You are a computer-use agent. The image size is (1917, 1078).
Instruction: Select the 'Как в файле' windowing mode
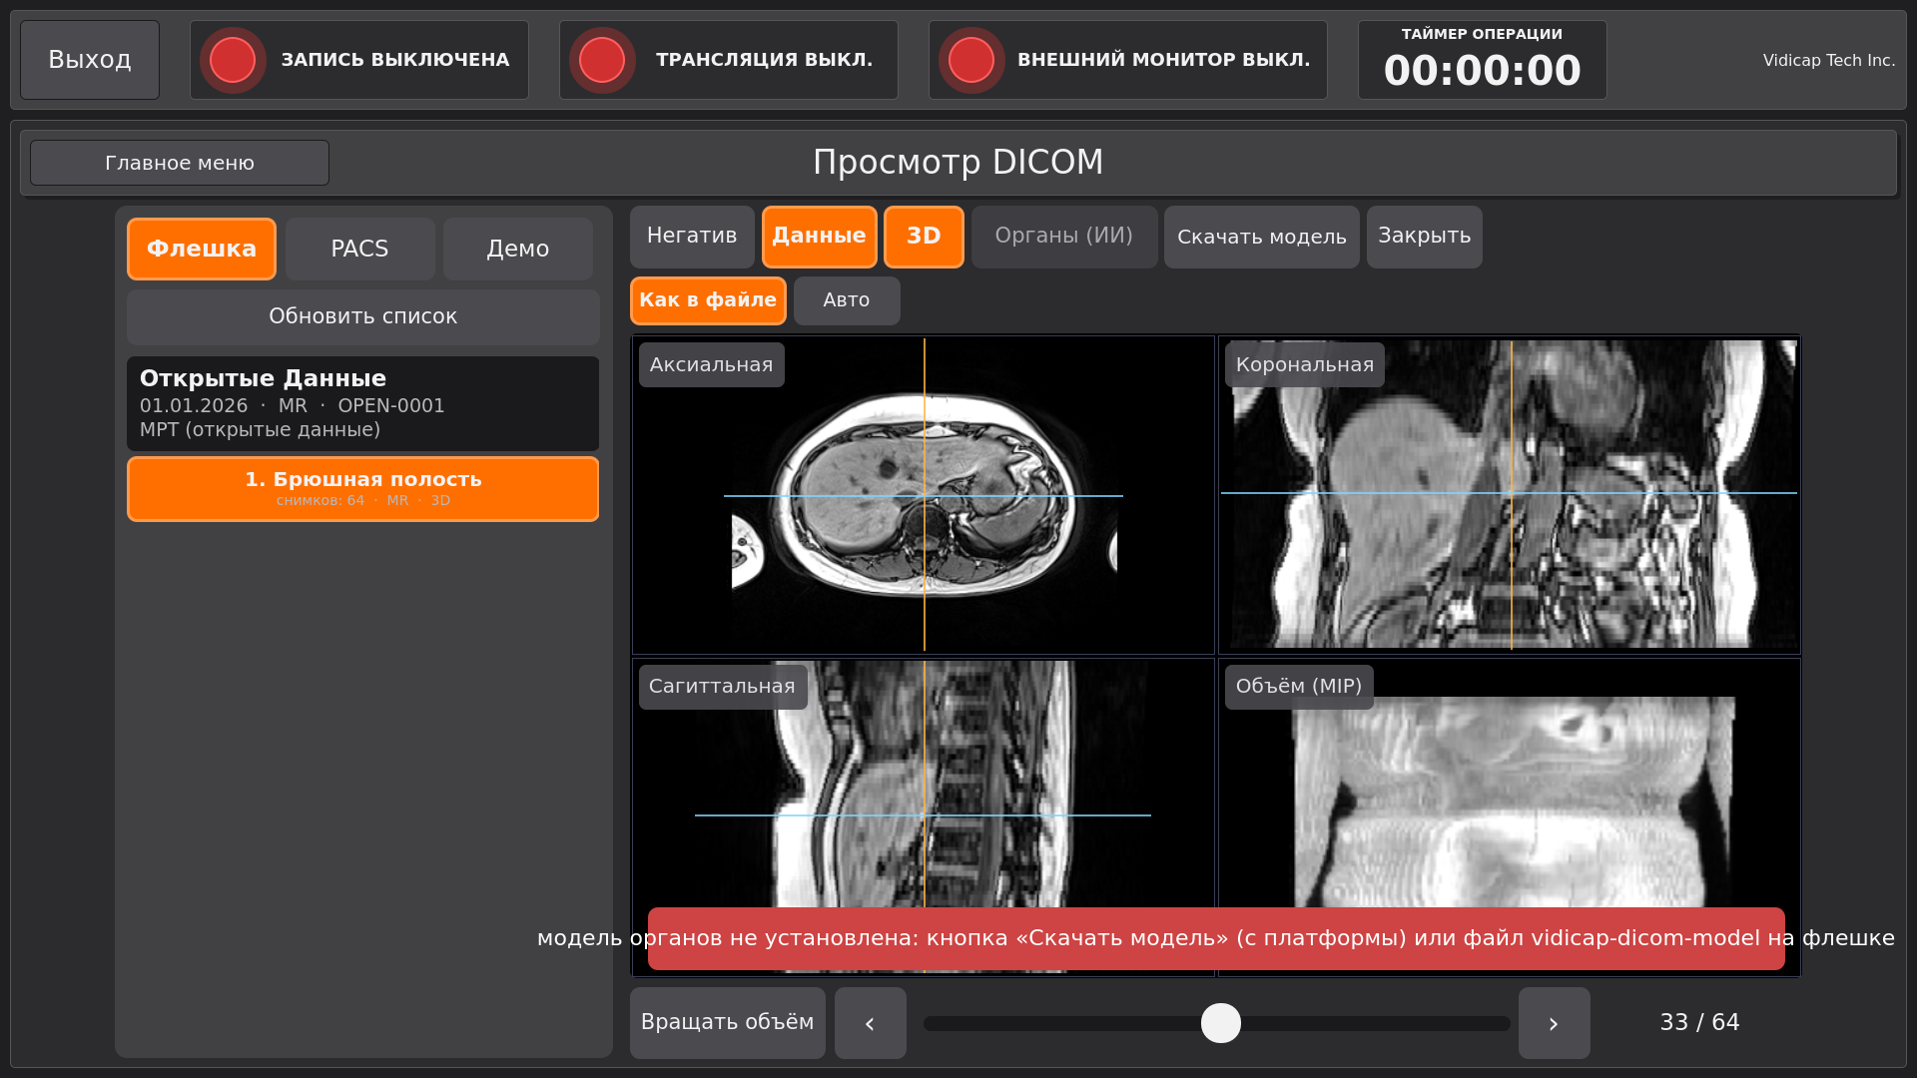click(708, 300)
